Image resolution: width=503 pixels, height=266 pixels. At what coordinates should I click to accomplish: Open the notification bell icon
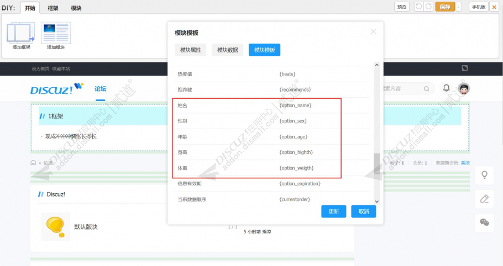(x=446, y=88)
